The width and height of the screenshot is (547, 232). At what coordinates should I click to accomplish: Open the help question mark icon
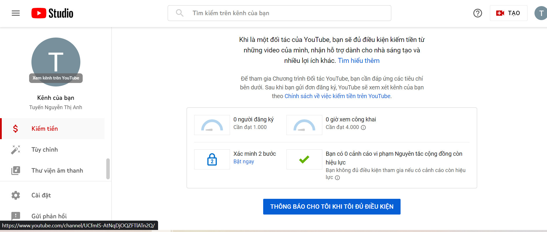tap(478, 13)
